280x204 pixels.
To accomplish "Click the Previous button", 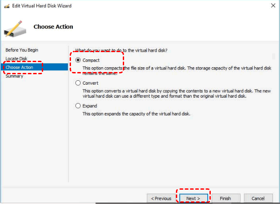I will point(161,198).
